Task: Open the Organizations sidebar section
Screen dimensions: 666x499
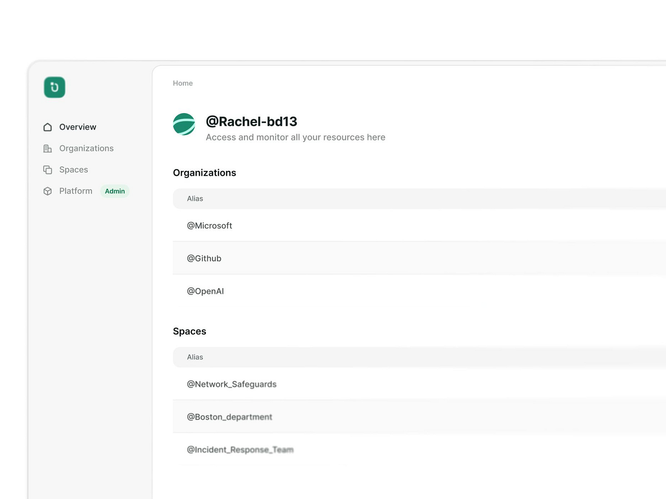Action: point(87,148)
